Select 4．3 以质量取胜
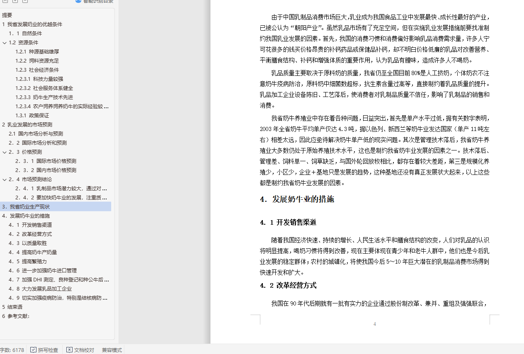This screenshot has height=354, width=524. pos(28,243)
